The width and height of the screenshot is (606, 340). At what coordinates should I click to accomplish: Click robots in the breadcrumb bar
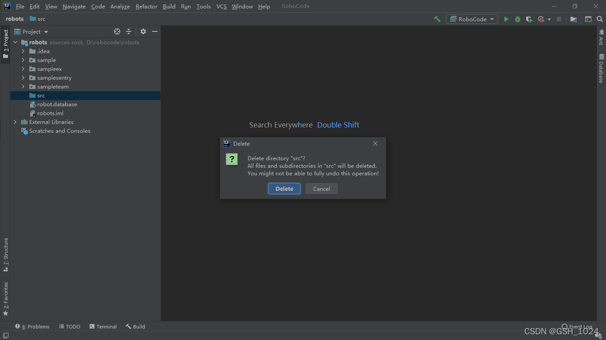point(15,19)
